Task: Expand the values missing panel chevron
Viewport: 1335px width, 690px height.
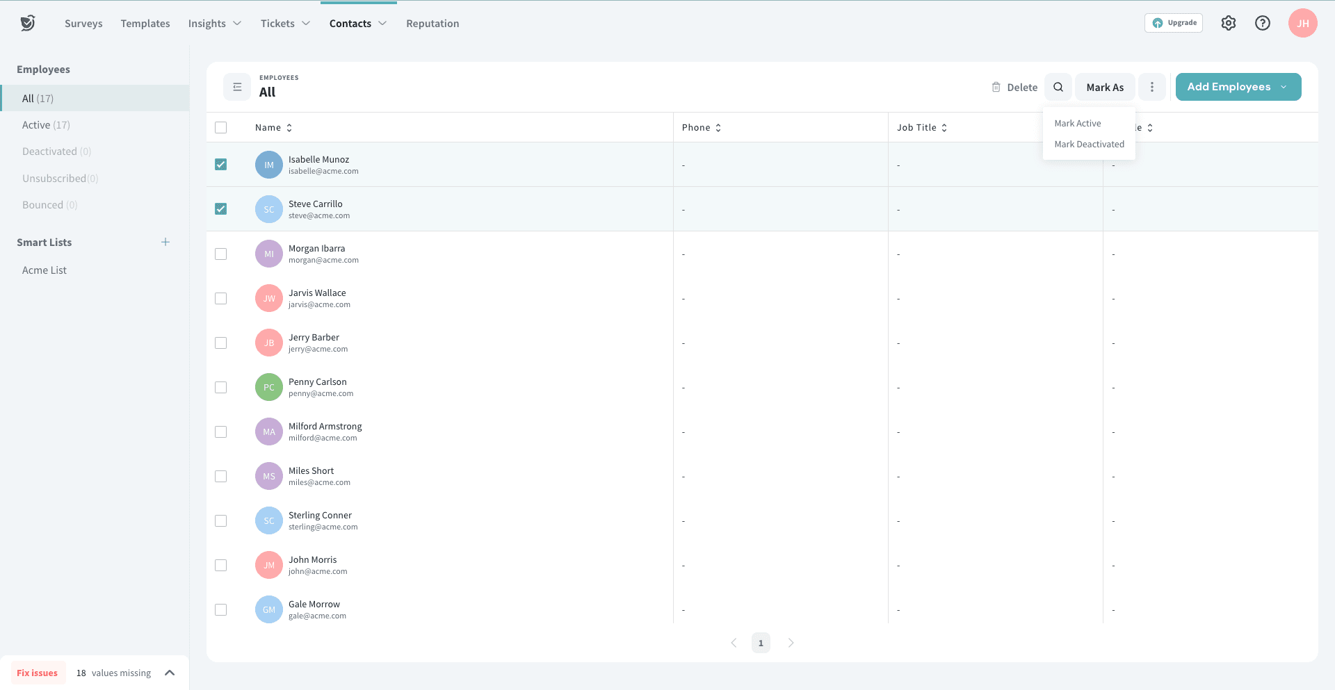Action: 170,673
